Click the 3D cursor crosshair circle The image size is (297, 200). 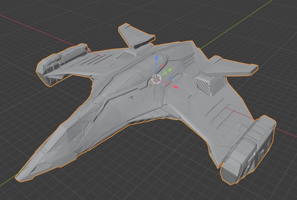click(156, 79)
